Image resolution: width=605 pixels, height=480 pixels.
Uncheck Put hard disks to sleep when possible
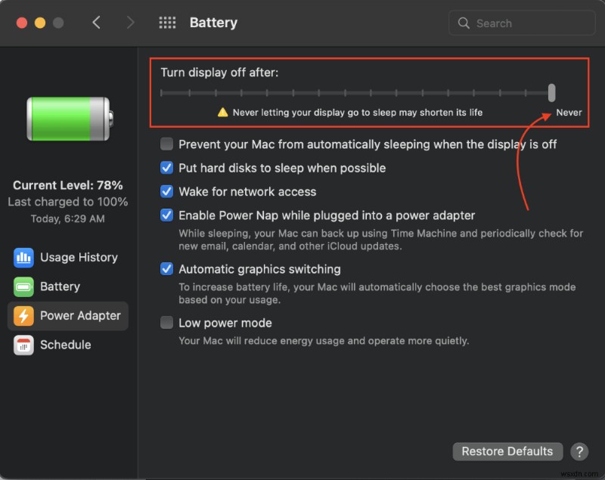tap(166, 168)
